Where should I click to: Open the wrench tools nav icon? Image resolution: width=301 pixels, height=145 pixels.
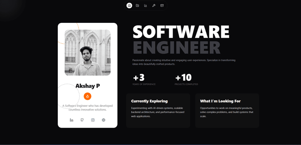pyautogui.click(x=154, y=5)
